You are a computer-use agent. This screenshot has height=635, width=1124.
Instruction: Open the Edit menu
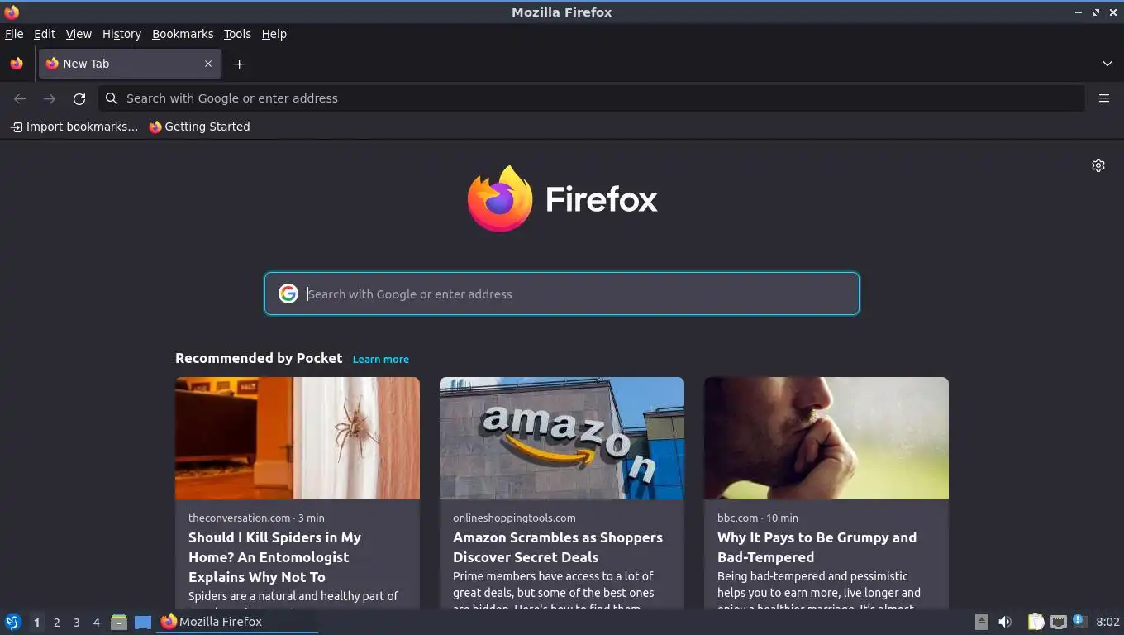tap(45, 34)
